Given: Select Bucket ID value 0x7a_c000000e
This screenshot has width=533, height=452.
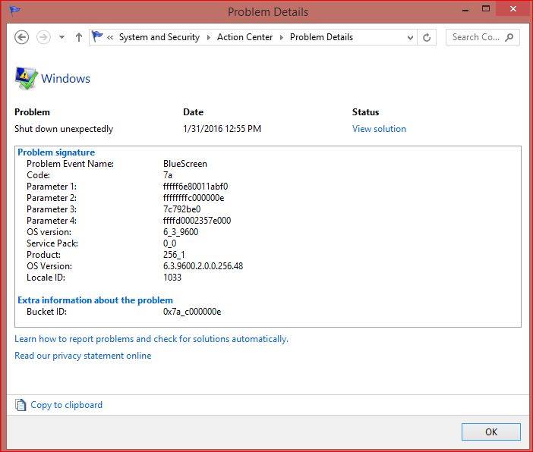Looking at the screenshot, I should (192, 312).
